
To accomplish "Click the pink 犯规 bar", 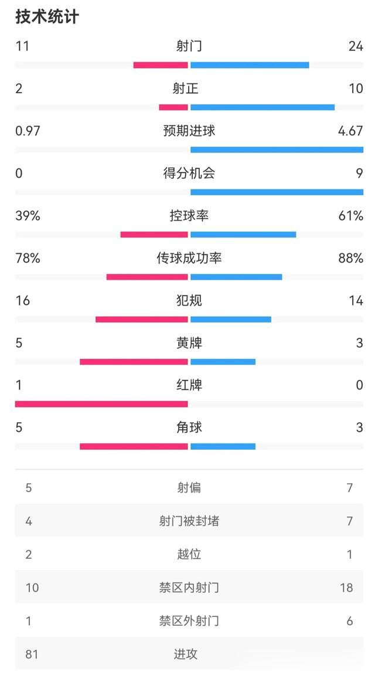I will point(141,320).
